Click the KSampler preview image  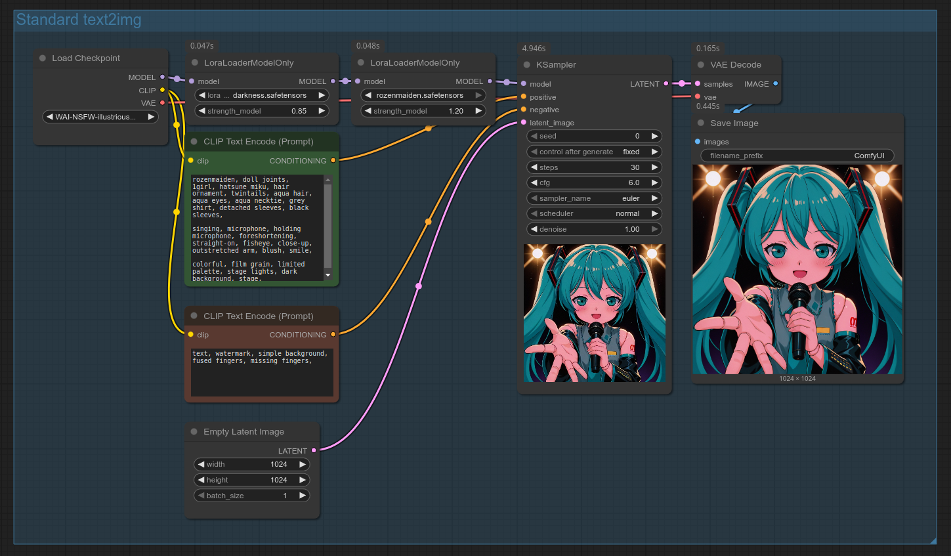[595, 312]
